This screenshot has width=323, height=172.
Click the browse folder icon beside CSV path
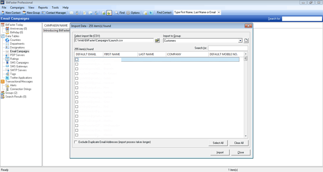click(x=157, y=40)
